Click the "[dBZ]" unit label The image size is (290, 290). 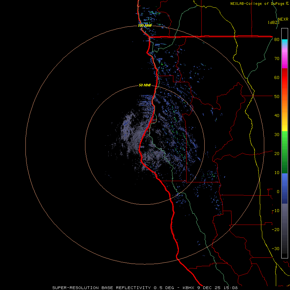[x=273, y=22]
